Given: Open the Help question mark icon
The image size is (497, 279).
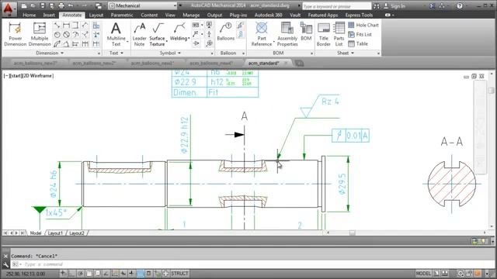Looking at the screenshot, I should 460,5.
